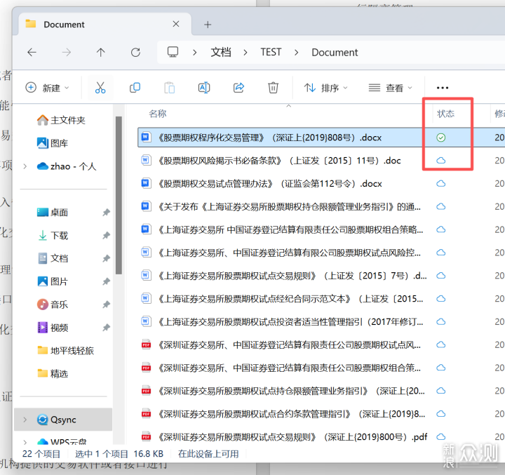Expand the zhao - 个人 tree node
The width and height of the screenshot is (505, 475).
coord(25,166)
